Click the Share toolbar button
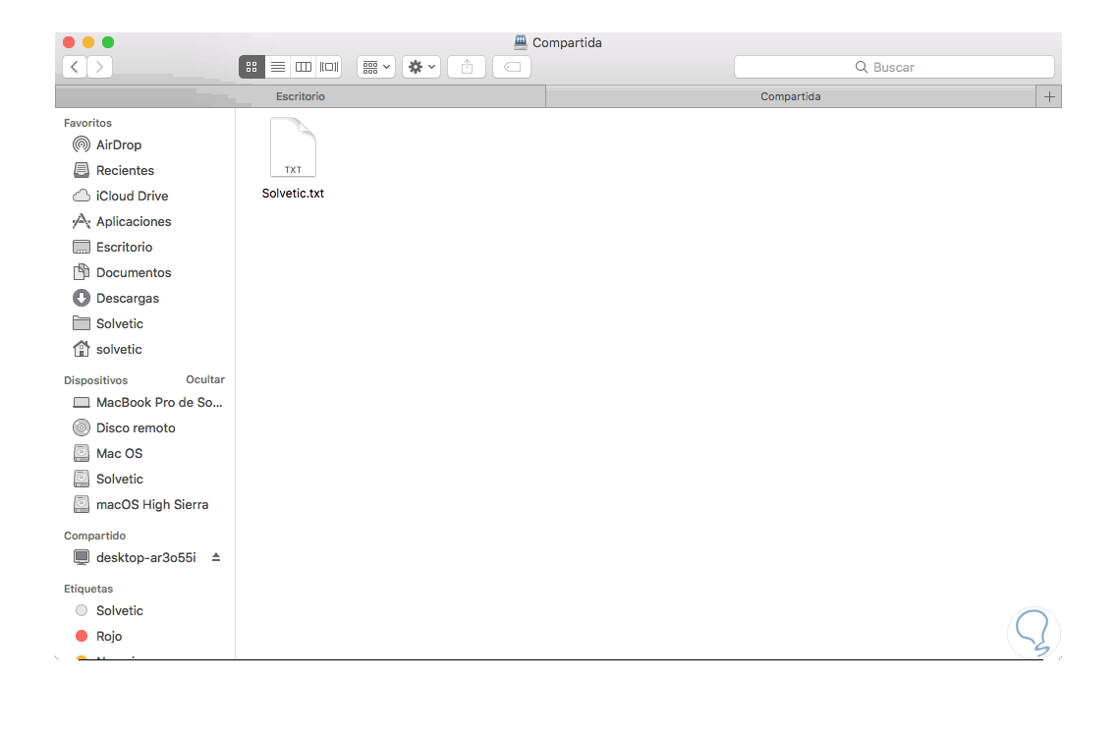 [x=467, y=67]
